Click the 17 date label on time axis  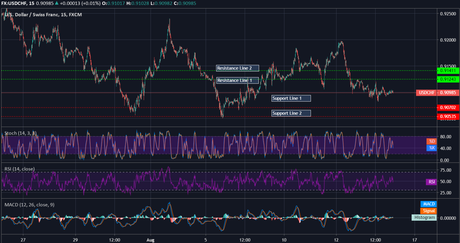[415, 240]
